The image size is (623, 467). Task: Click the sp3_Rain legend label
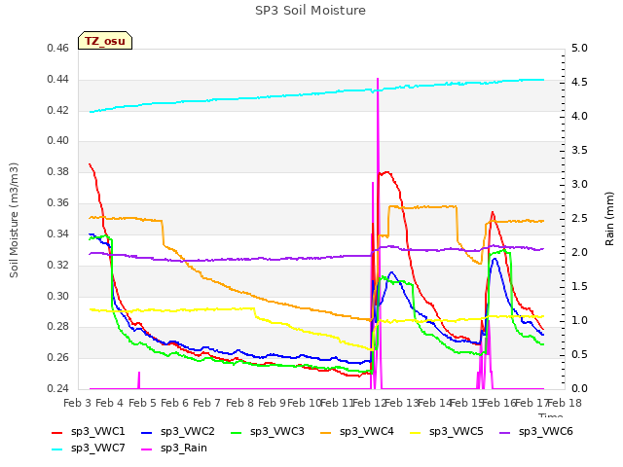point(184,449)
